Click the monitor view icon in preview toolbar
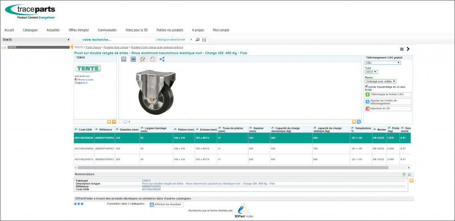The height and width of the screenshot is (221, 455). pyautogui.click(x=124, y=59)
